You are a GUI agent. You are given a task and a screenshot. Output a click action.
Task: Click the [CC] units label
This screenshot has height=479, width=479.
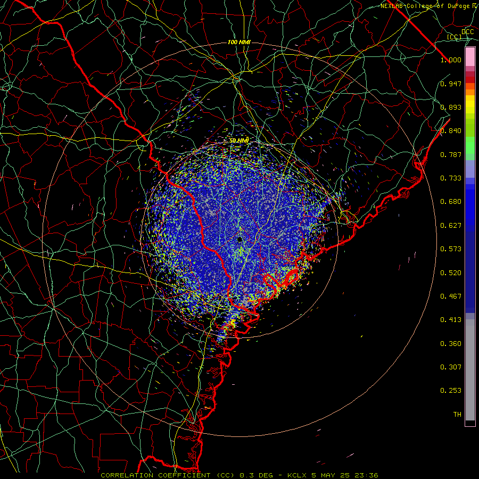(455, 37)
